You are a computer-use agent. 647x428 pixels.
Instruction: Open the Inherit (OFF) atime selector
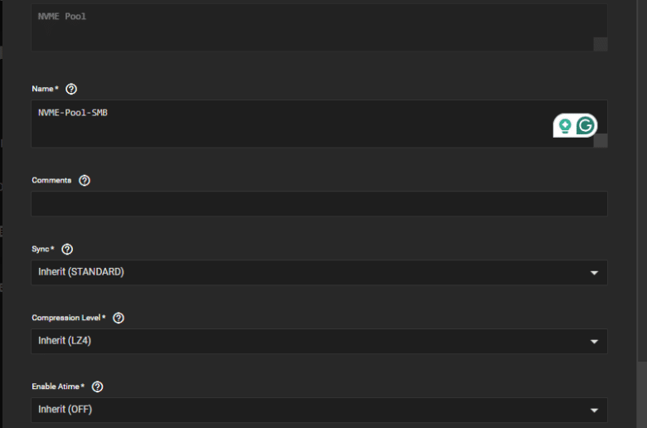(319, 410)
